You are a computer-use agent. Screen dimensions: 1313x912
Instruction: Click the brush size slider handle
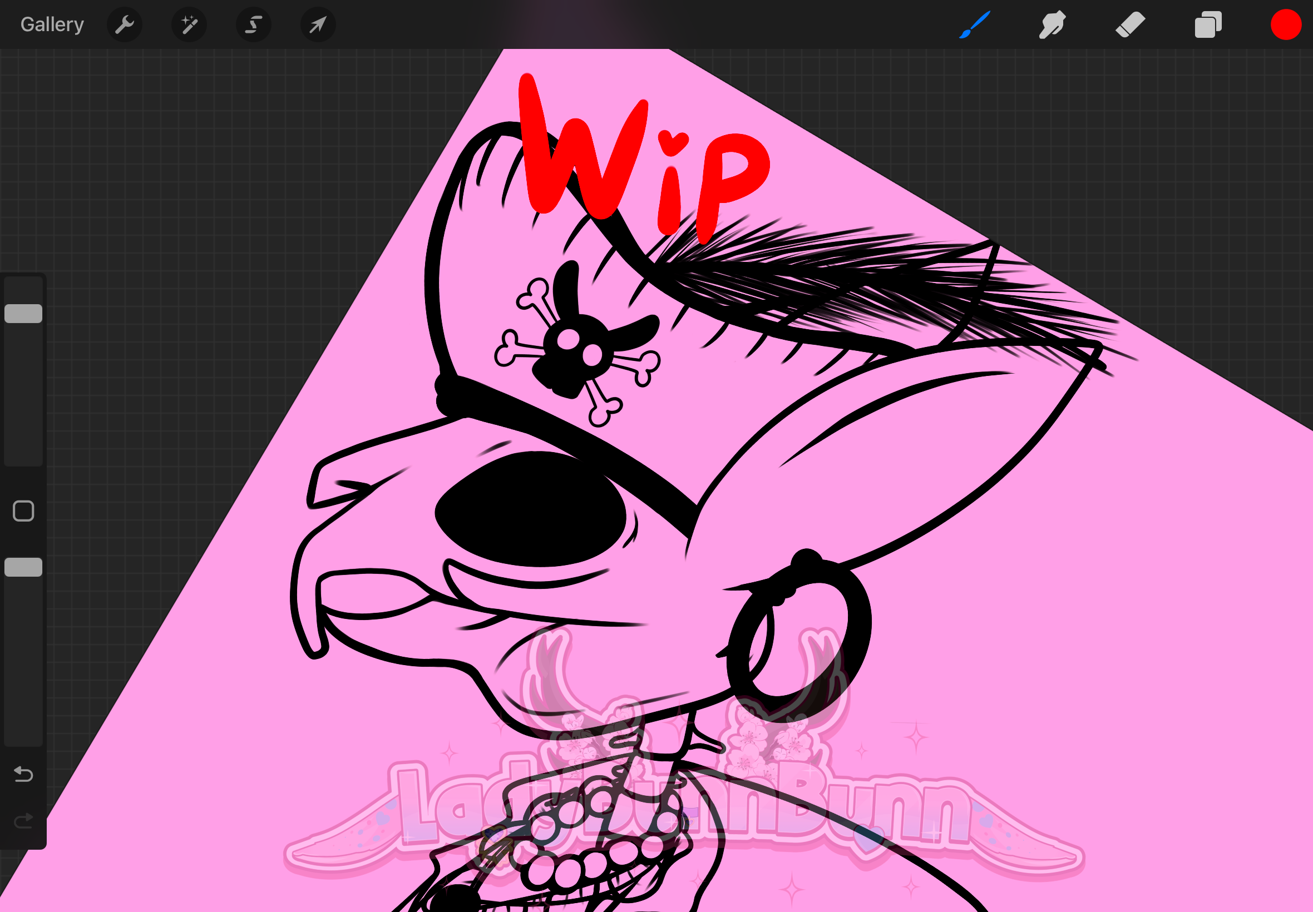point(23,313)
